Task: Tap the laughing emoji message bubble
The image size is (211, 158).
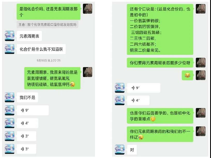Action: point(187,75)
